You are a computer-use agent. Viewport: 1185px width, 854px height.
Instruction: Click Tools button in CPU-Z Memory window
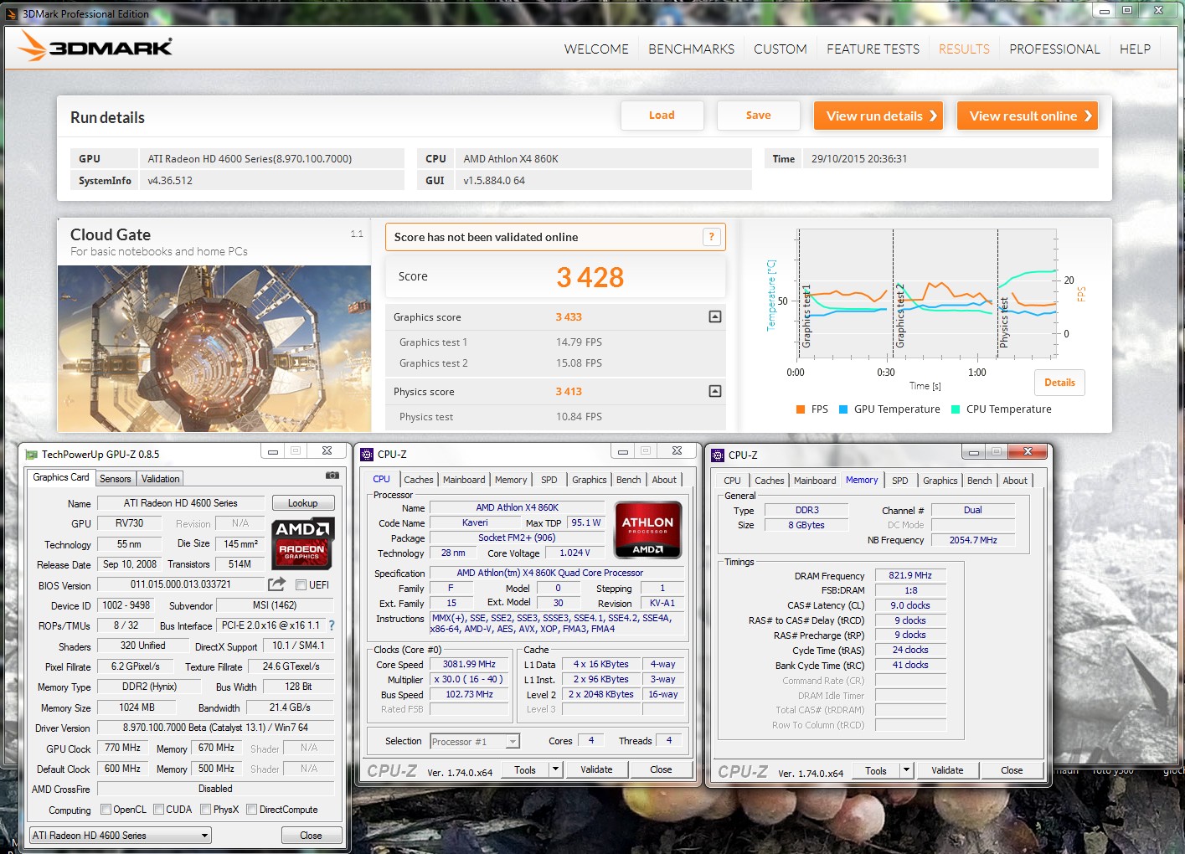tap(876, 770)
